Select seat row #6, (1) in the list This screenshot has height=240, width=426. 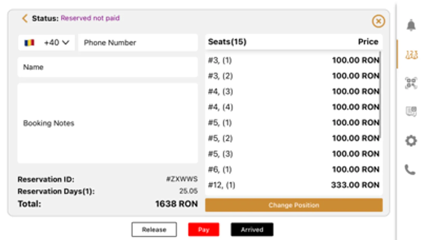[293, 170]
